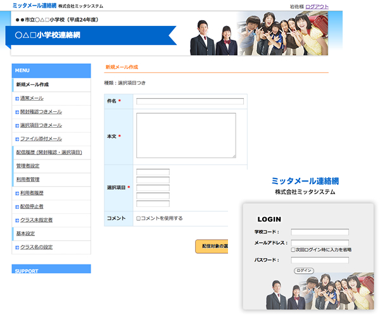Check 次回ログイン時に入力を省略 in login panel
380x317 pixels.
[293, 250]
